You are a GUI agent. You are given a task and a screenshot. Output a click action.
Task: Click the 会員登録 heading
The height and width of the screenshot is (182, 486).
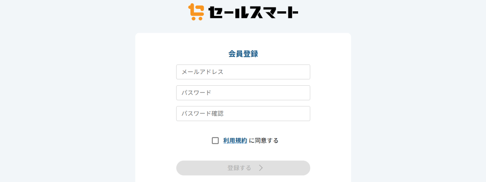[x=243, y=54]
